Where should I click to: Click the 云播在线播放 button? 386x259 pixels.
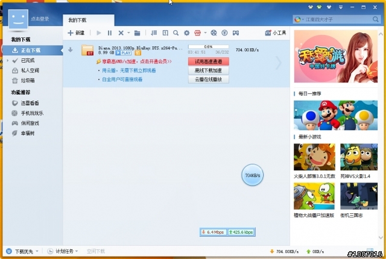click(x=209, y=80)
